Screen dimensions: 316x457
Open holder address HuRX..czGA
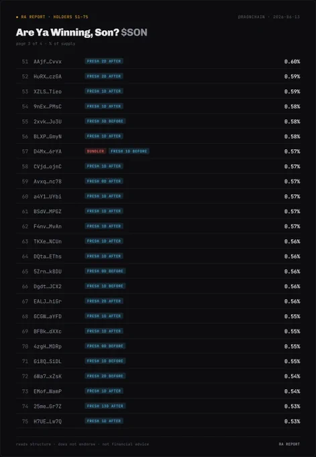click(x=48, y=77)
